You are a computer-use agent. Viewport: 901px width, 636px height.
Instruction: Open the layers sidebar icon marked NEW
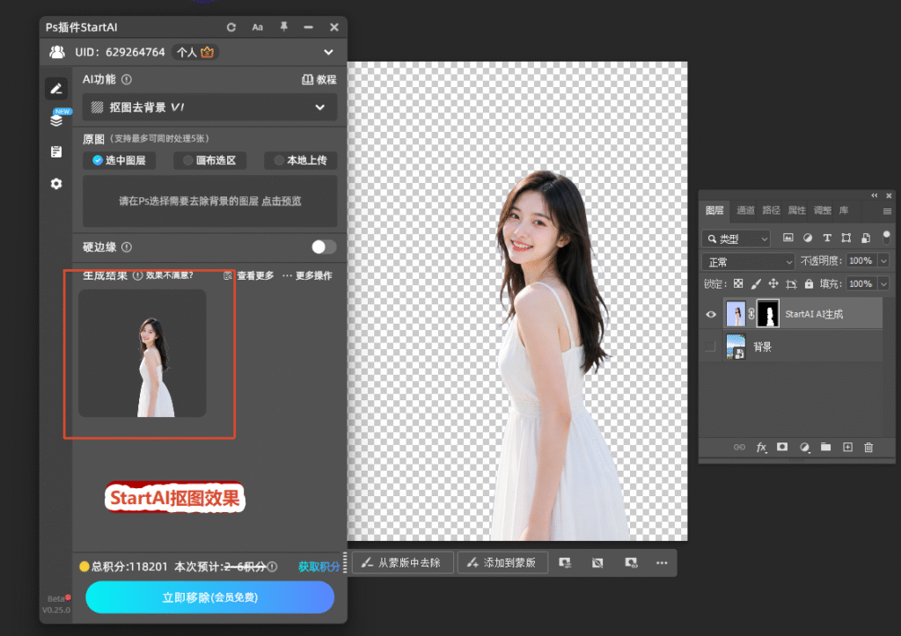56,121
